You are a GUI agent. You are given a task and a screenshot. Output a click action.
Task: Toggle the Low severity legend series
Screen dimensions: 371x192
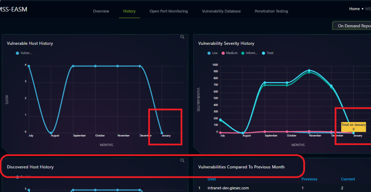pyautogui.click(x=212, y=53)
